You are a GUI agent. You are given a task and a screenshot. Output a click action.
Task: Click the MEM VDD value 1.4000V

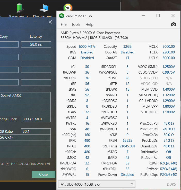(169, 89)
